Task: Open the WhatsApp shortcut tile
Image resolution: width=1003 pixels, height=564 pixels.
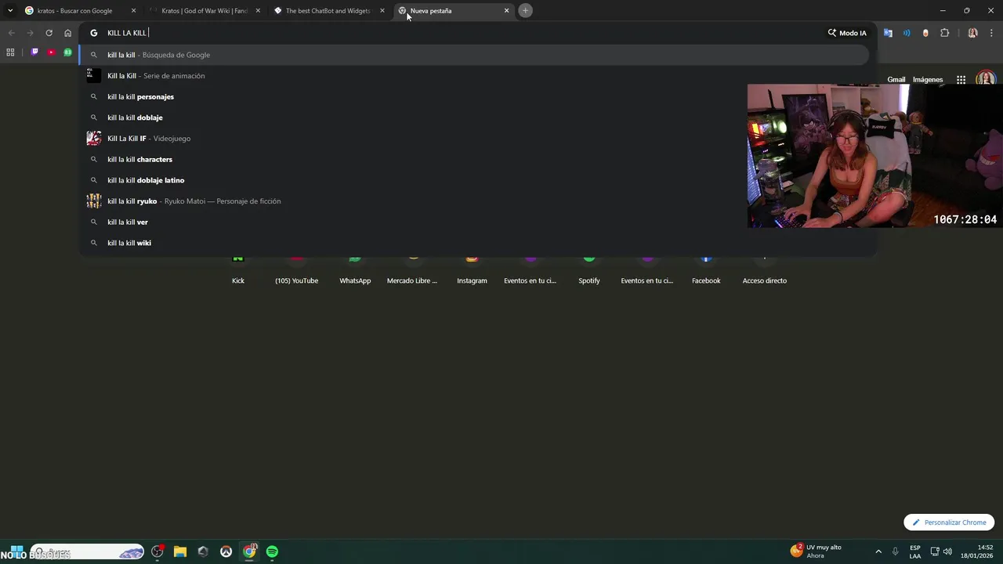Action: pos(355,271)
